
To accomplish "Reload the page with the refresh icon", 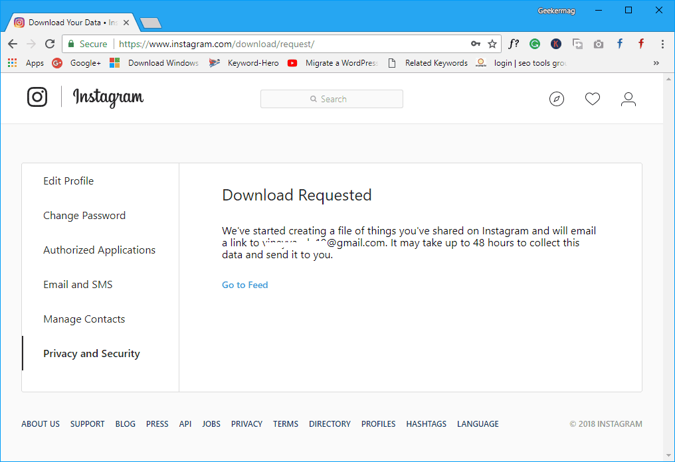I will tap(50, 44).
